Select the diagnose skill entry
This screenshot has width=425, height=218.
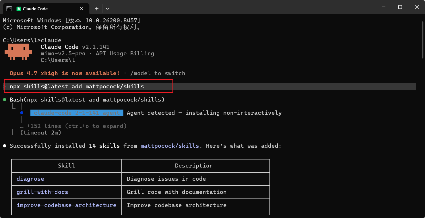30,179
